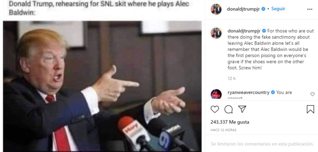
Task: Click the posted meme image
Action: click(x=102, y=86)
